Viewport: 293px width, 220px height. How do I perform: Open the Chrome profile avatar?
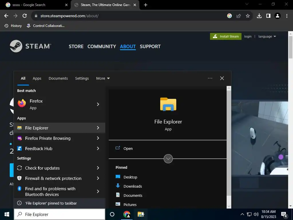point(278,16)
